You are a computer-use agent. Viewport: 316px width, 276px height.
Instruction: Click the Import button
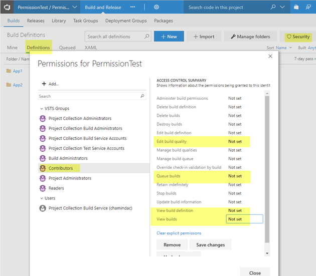204,37
